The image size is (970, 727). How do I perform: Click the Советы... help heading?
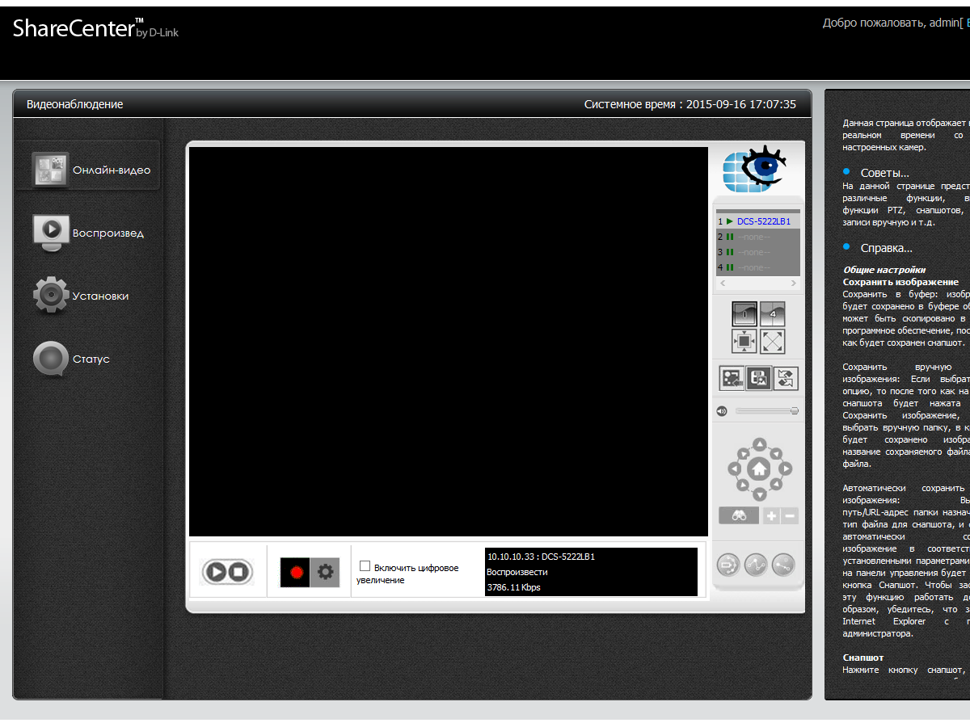pyautogui.click(x=884, y=173)
